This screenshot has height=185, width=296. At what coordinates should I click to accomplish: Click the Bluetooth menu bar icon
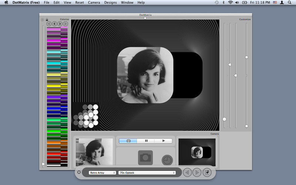tap(223, 3)
